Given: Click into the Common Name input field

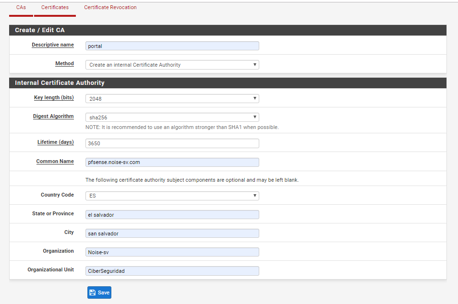Looking at the screenshot, I should coord(172,162).
